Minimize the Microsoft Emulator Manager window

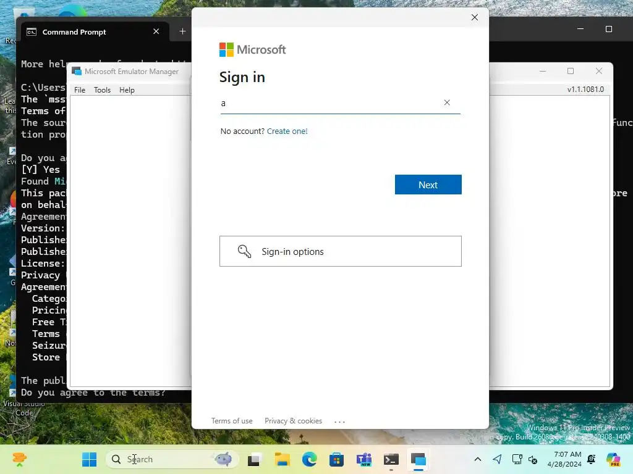pos(543,71)
